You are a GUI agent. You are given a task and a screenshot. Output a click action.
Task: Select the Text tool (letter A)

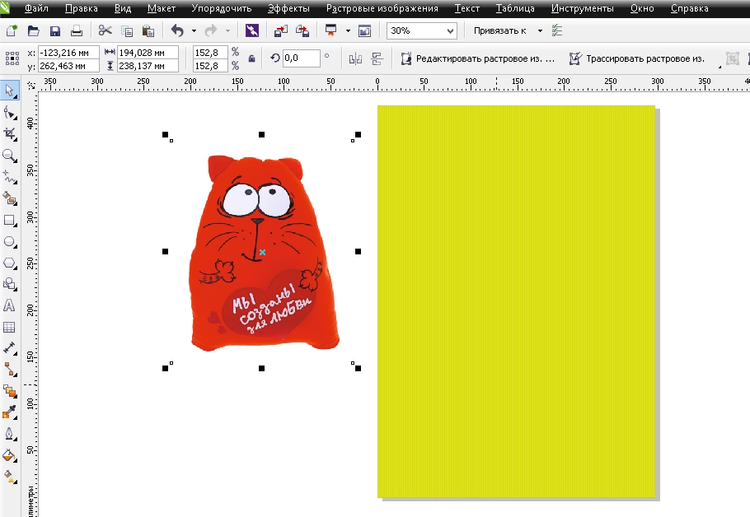[x=10, y=305]
